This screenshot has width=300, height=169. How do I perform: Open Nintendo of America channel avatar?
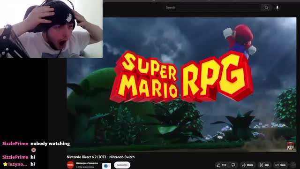[70, 165]
